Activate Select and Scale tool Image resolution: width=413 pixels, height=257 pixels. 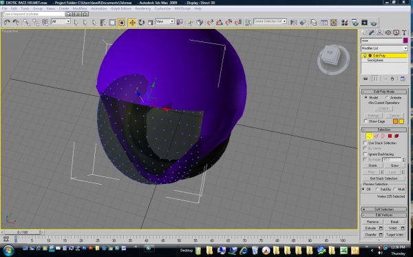tap(150, 23)
